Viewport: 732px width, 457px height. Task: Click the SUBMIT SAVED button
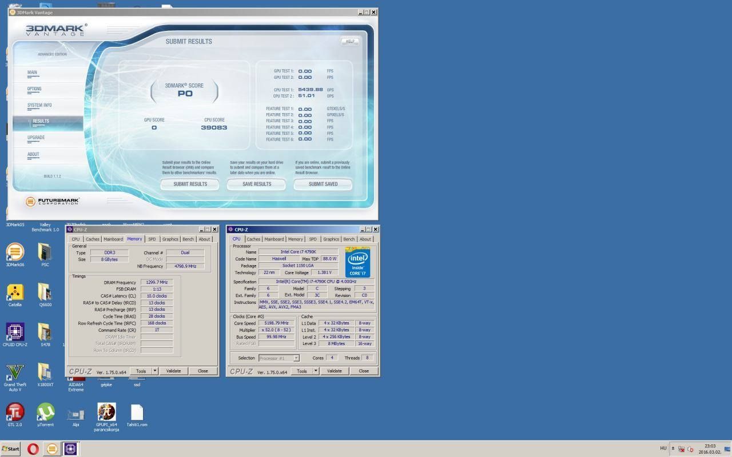coord(323,184)
